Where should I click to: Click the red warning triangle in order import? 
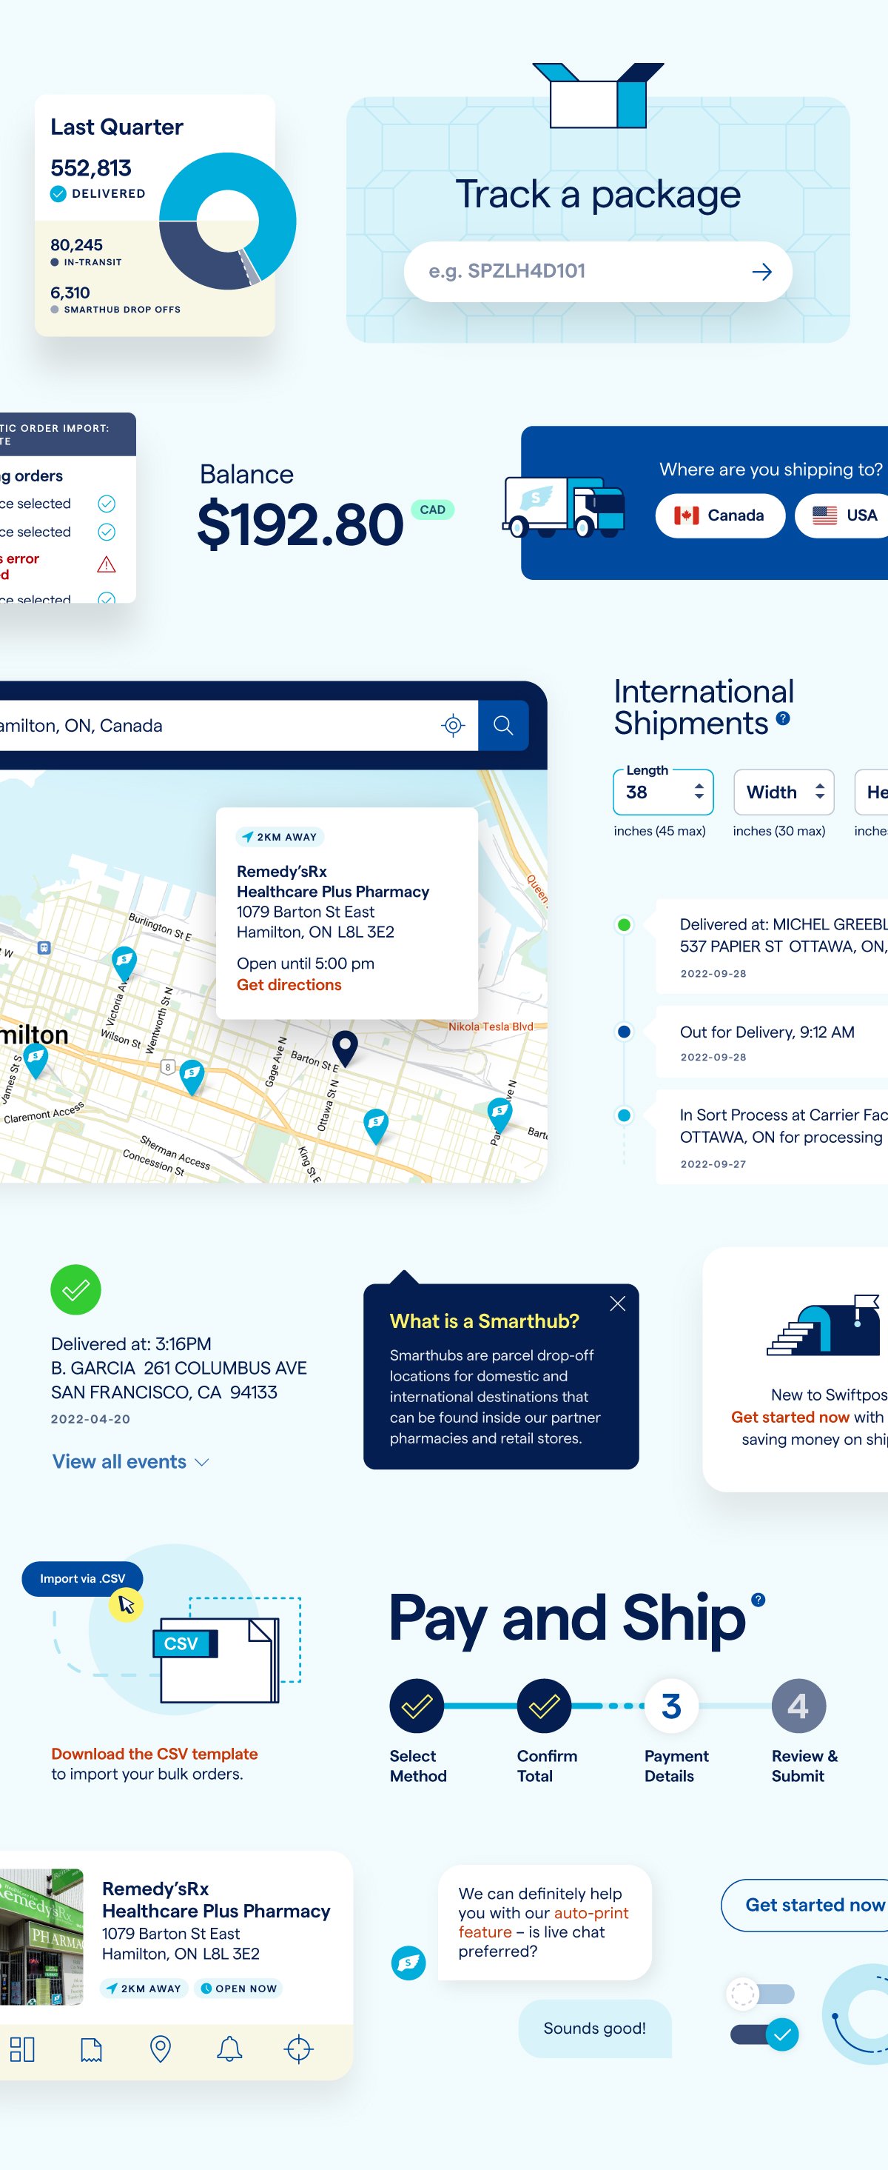coord(106,564)
